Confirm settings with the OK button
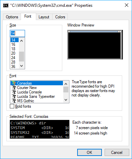 click(x=89, y=153)
